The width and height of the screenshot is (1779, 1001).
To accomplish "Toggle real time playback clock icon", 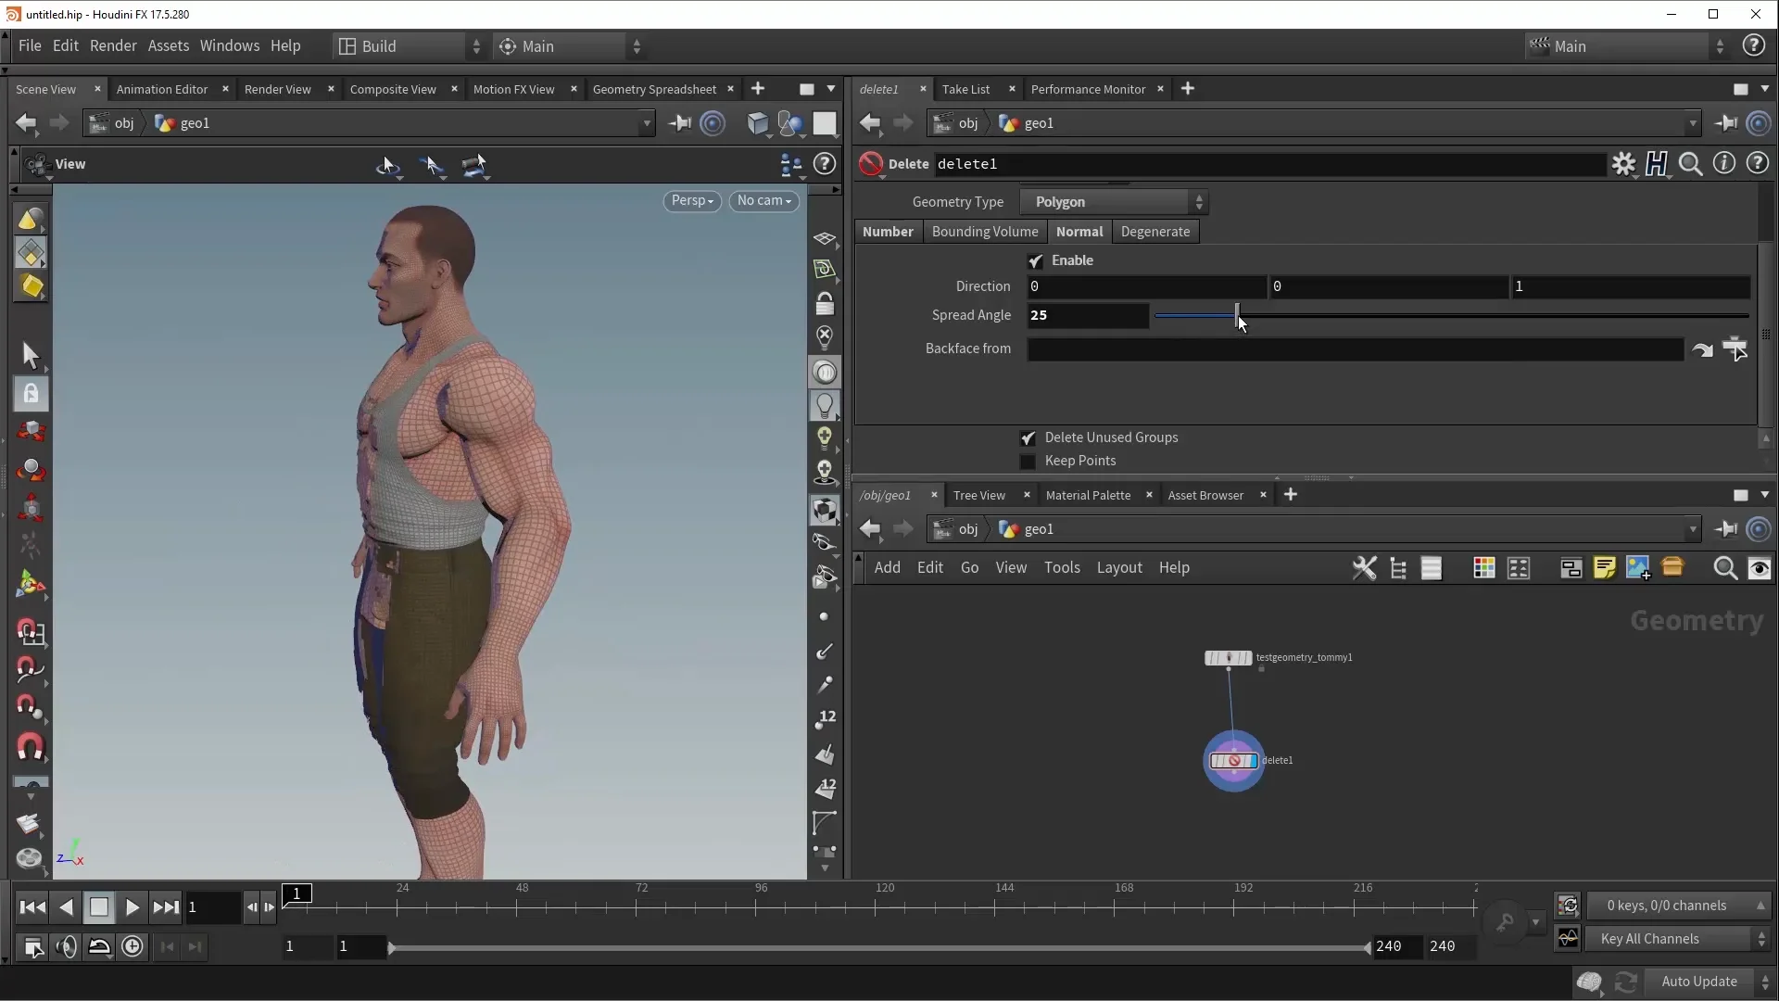I will tap(132, 946).
